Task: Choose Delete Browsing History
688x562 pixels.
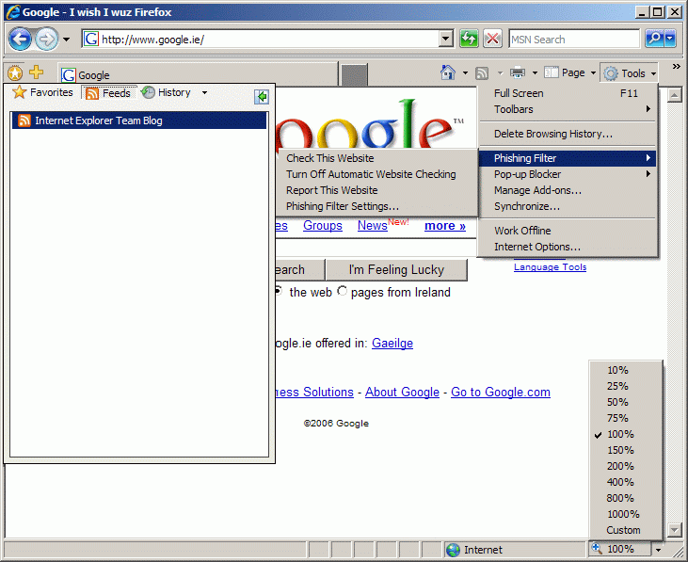Action: tap(568, 134)
